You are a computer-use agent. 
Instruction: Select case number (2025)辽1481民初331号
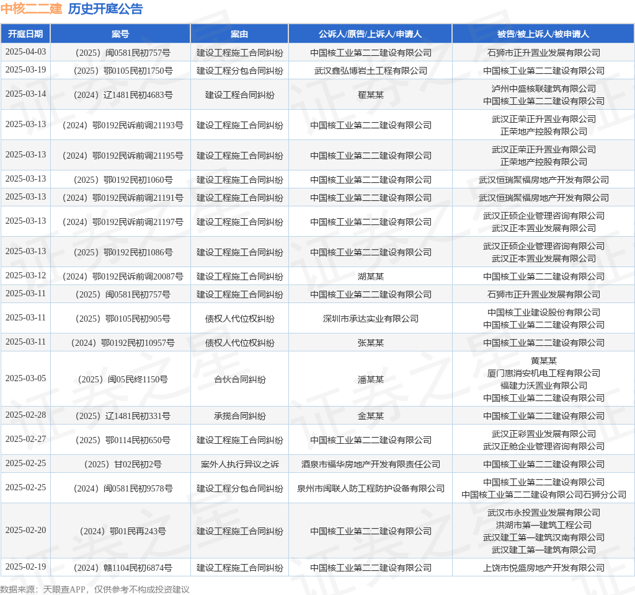tap(123, 416)
